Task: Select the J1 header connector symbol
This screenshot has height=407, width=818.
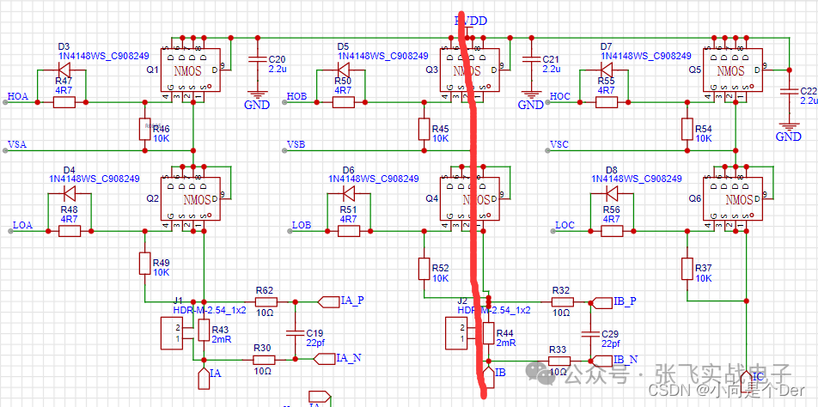Action: pyautogui.click(x=174, y=335)
